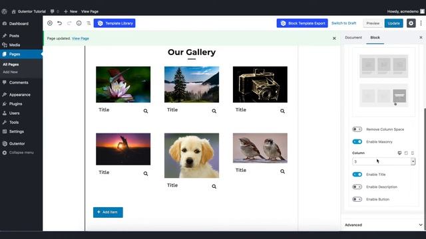Toggle the settings gear sidebar
The height and width of the screenshot is (239, 426).
coord(411,23)
